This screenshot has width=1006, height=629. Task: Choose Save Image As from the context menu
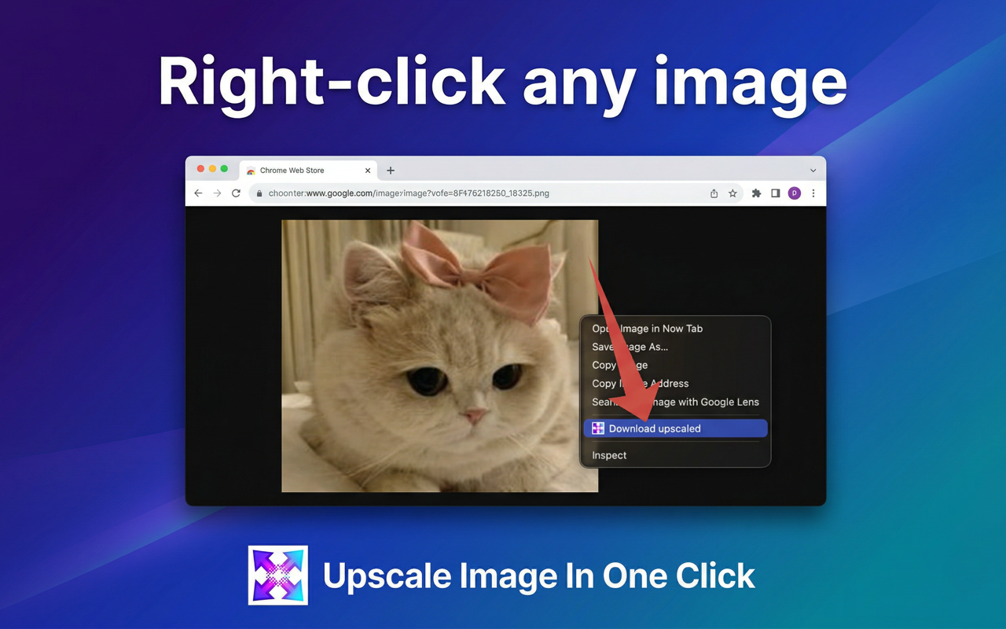tap(676, 347)
